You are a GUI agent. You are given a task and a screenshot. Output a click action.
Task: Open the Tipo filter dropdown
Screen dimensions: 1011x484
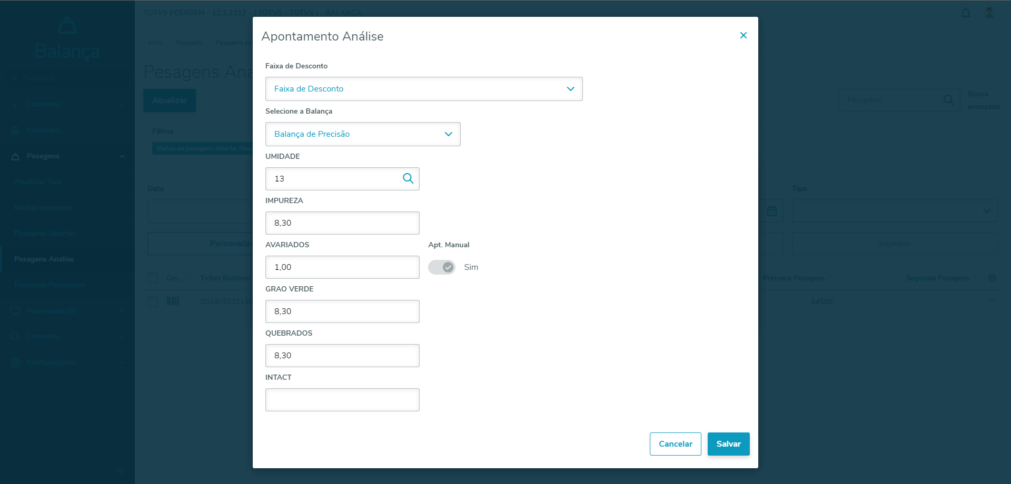point(895,211)
